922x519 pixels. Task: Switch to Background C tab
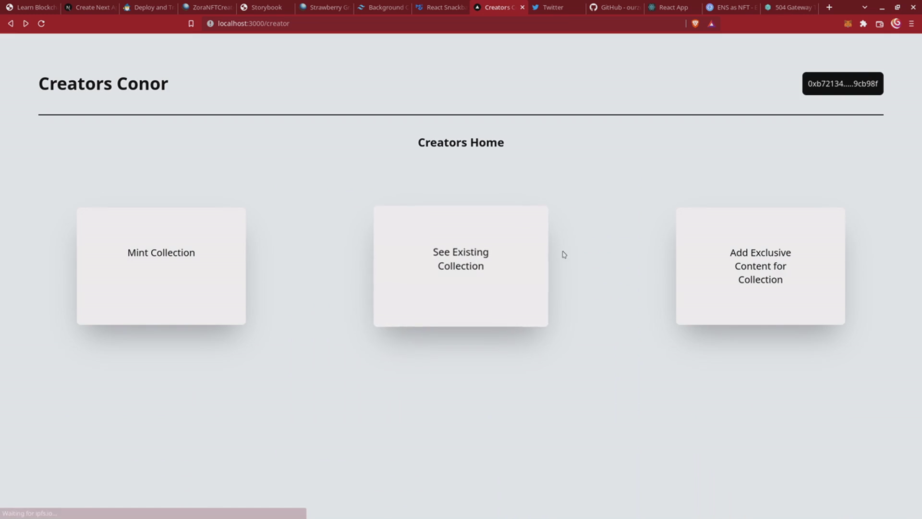pos(383,7)
